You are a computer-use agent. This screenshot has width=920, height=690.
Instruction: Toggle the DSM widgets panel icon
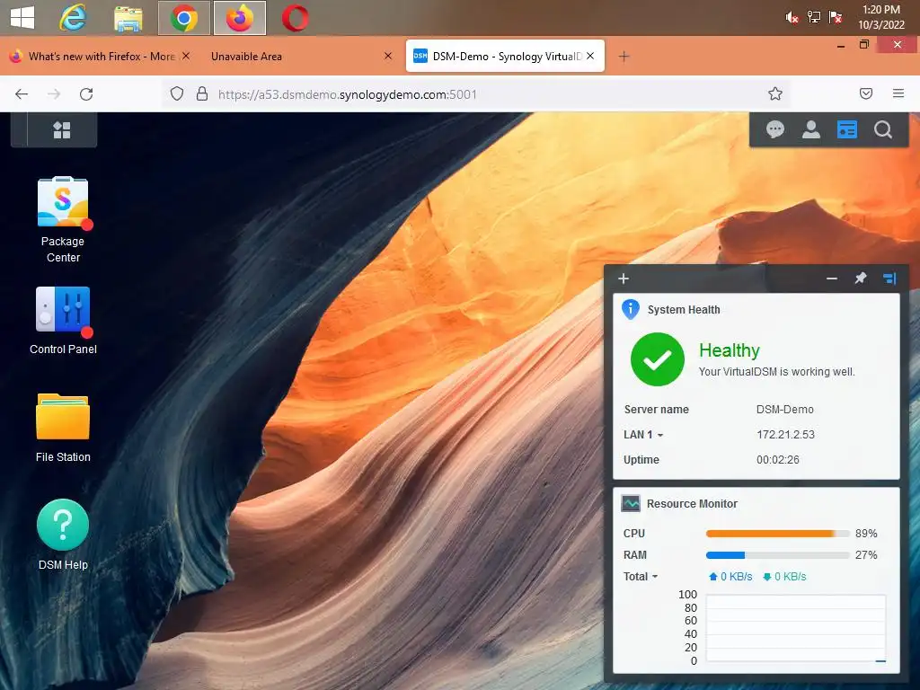coord(846,129)
